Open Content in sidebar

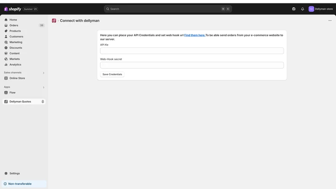click(24, 53)
